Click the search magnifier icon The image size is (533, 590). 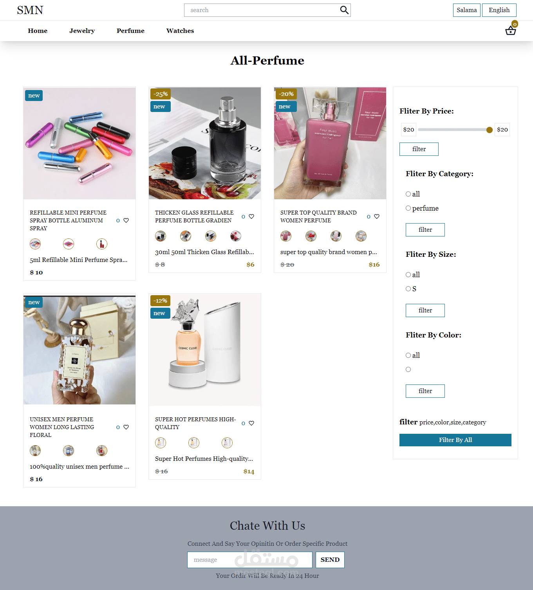344,10
